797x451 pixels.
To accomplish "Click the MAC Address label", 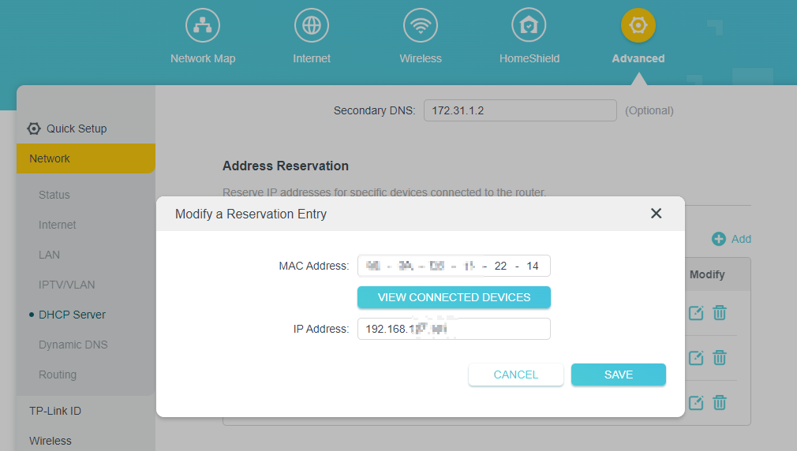I will (x=313, y=266).
